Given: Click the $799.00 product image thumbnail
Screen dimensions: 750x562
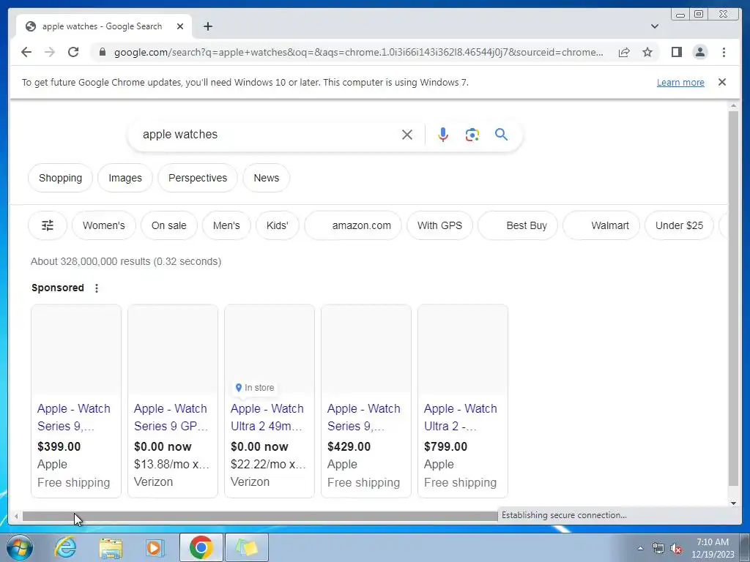Looking at the screenshot, I should click(x=463, y=350).
